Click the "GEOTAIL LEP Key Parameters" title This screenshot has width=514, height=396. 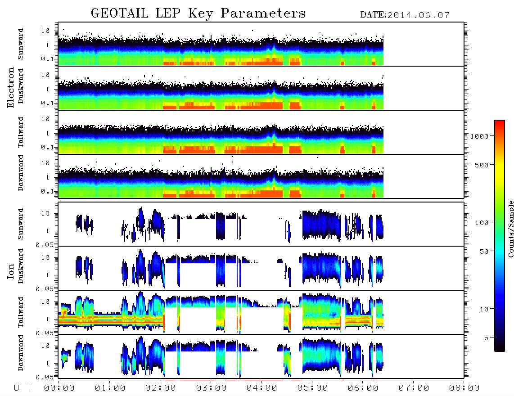pos(198,14)
